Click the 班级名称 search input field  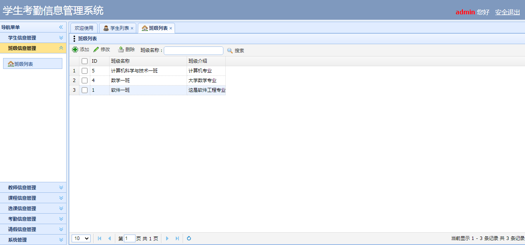[194, 51]
